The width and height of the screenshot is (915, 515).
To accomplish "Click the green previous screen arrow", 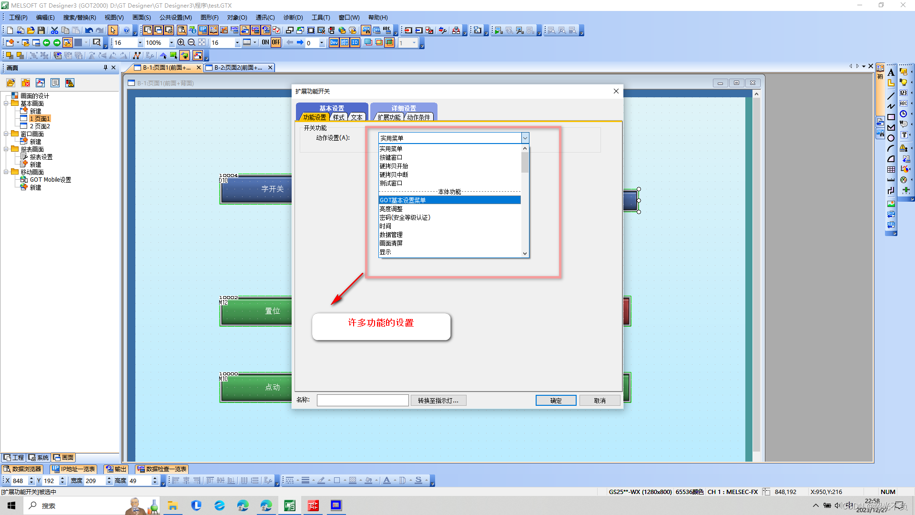I will point(46,42).
